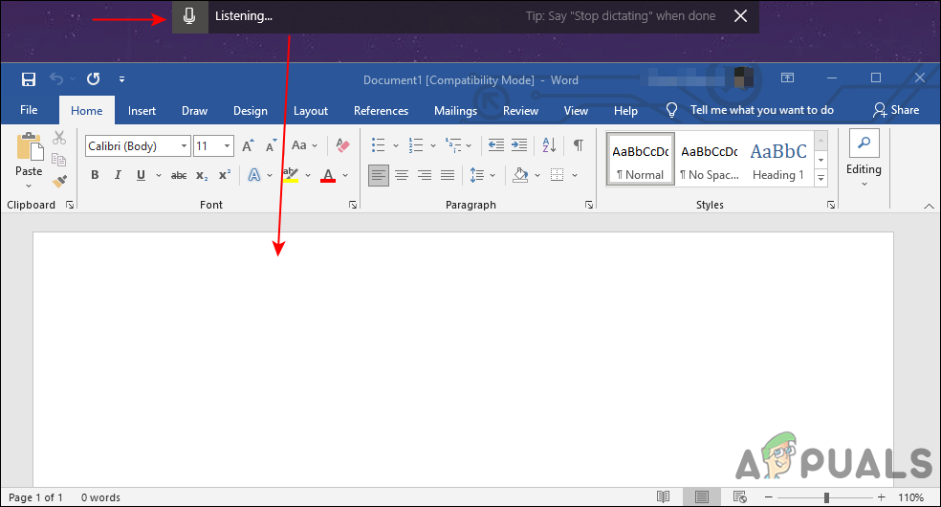This screenshot has width=941, height=507.
Task: Switch to the Draw tab
Action: [x=194, y=110]
